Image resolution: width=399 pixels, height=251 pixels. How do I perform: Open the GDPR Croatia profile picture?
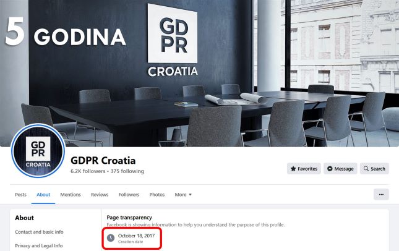pyautogui.click(x=38, y=151)
